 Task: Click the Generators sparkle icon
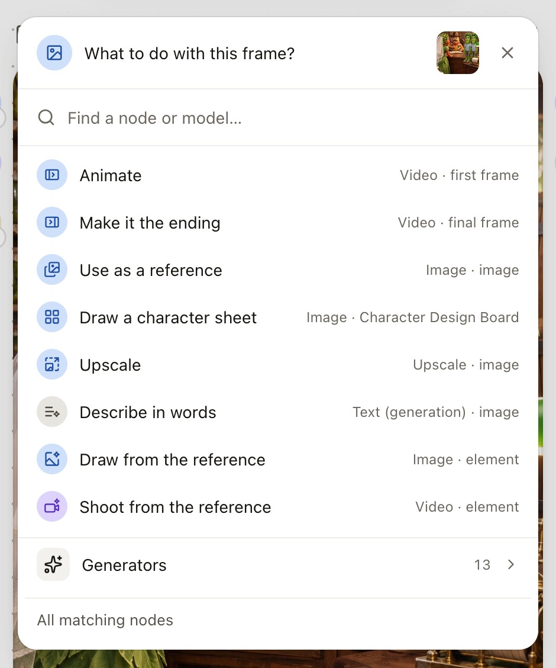(53, 564)
